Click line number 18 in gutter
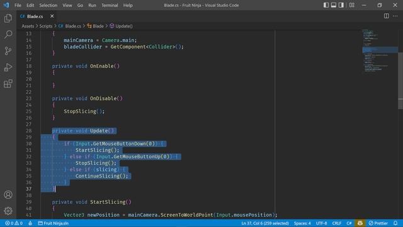The image size is (403, 227). [29, 66]
